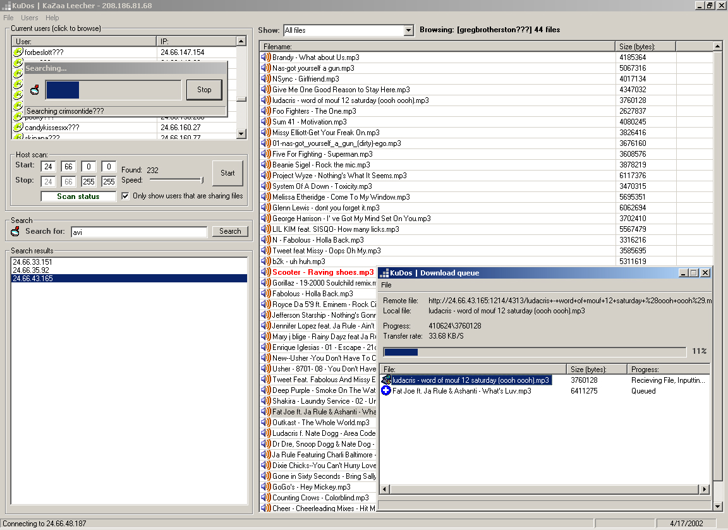Screen dimensions: 728x530
Task: Click the KuDos application icon in the main title bar
Action: click(6, 6)
